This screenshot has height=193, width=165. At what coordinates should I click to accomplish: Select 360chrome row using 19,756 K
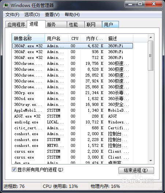[72, 63]
